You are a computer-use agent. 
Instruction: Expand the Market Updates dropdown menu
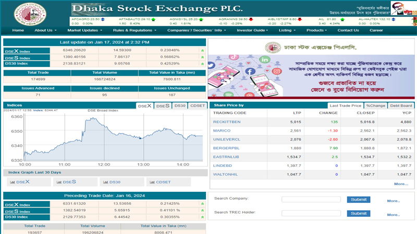(x=84, y=30)
